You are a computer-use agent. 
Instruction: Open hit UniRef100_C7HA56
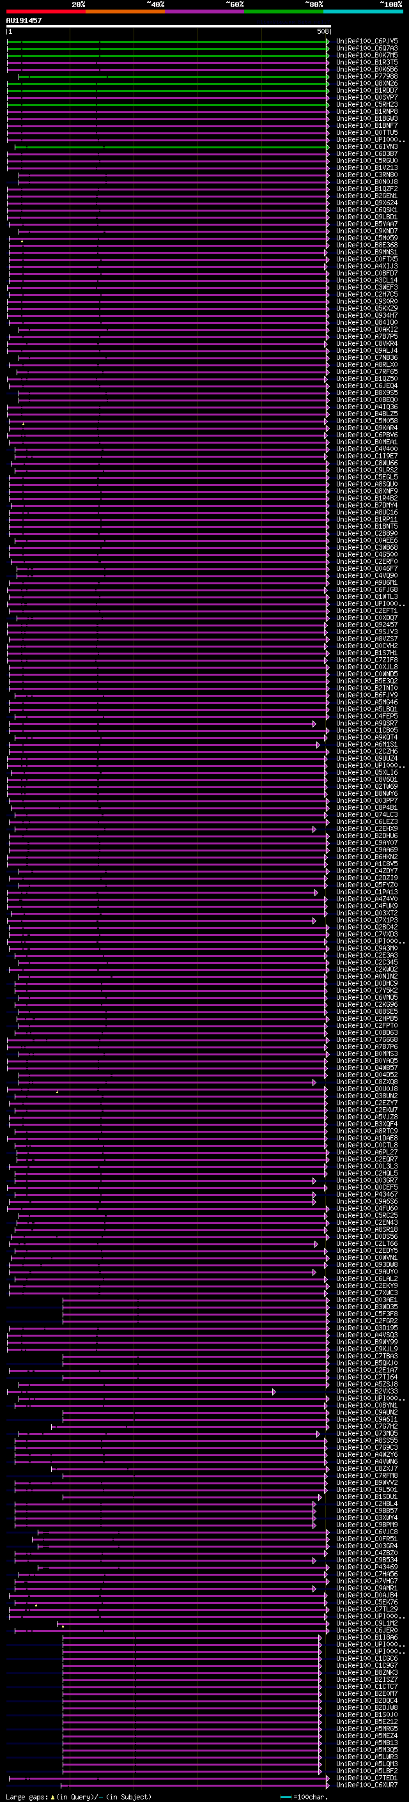tap(367, 1574)
